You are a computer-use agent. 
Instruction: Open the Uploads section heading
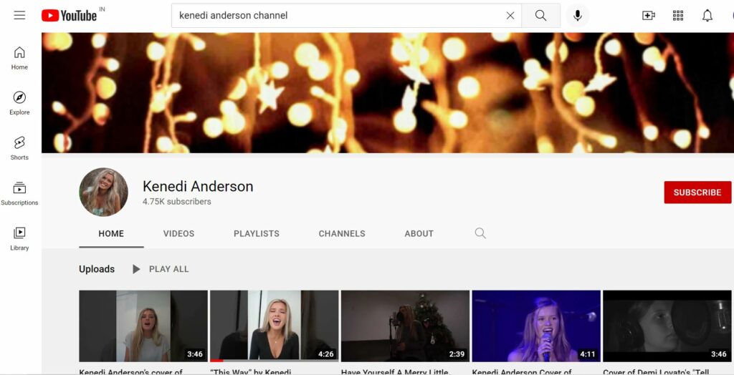[97, 269]
